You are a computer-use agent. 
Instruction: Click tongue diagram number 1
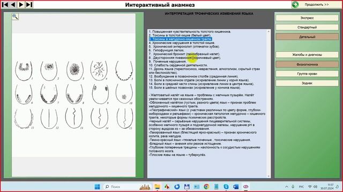tap(24, 71)
